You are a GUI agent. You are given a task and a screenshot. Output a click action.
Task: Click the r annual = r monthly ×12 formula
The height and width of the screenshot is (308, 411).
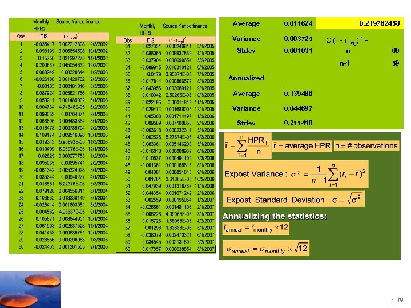[x=256, y=228]
